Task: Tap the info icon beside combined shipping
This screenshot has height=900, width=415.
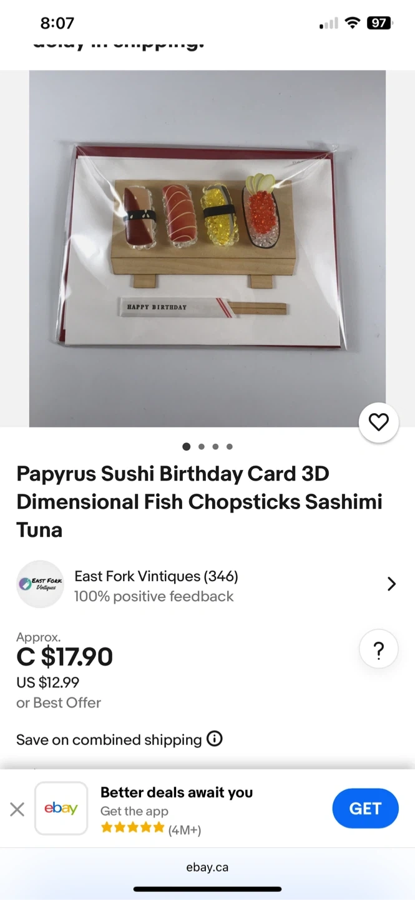Action: (x=214, y=739)
